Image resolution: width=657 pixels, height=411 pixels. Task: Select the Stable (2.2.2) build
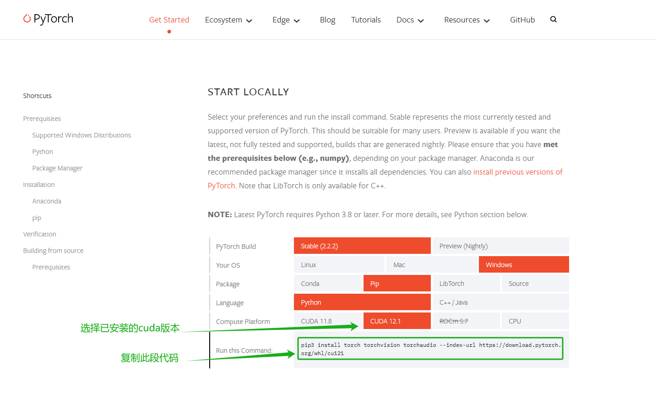click(x=362, y=246)
